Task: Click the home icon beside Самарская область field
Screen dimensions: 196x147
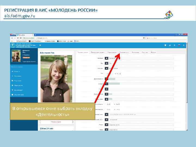Action: click(106, 125)
